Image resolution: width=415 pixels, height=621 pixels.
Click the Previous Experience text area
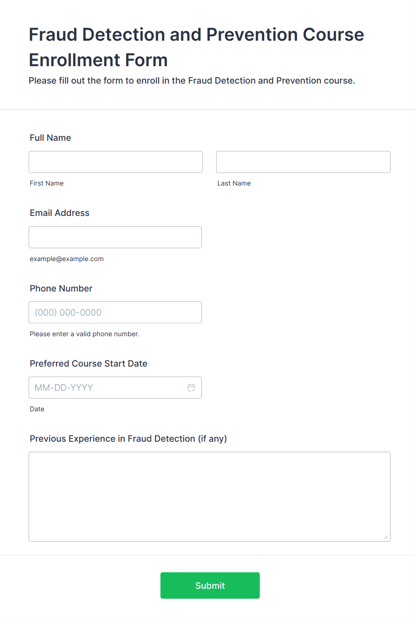210,497
